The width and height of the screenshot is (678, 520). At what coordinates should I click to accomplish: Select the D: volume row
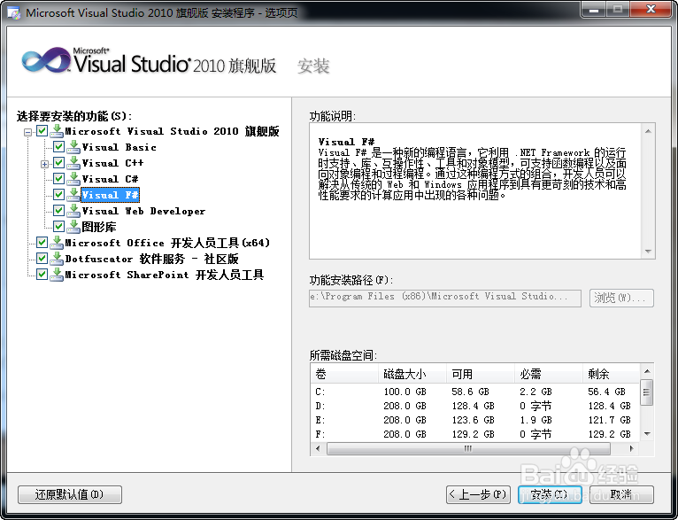475,407
